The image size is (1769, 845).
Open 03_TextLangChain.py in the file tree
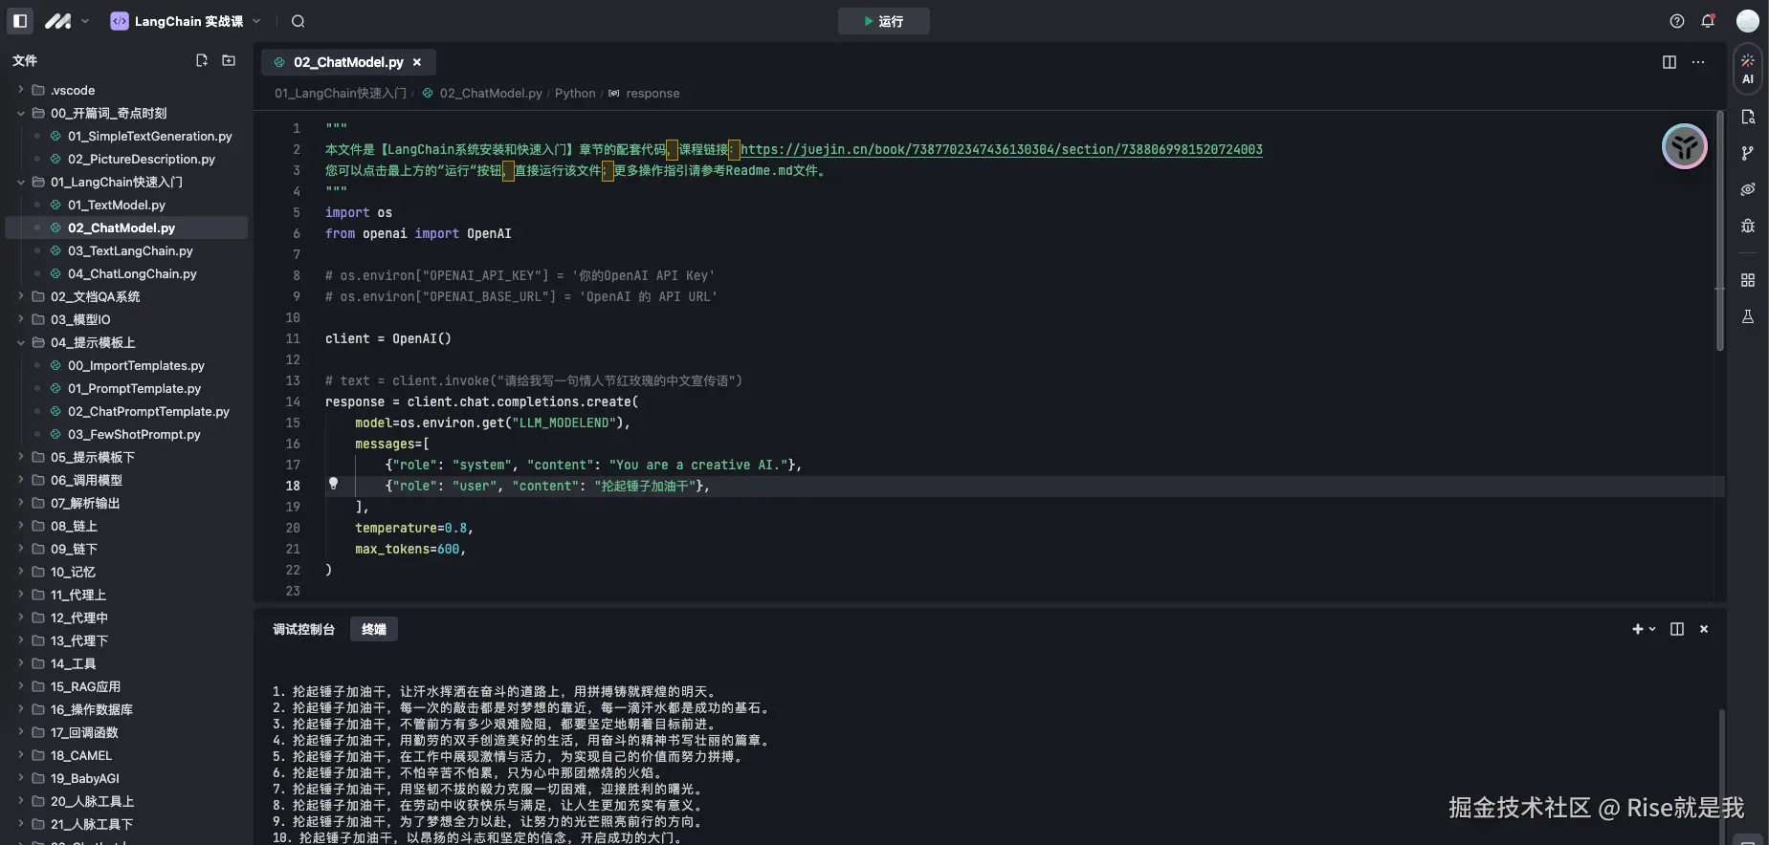click(130, 250)
